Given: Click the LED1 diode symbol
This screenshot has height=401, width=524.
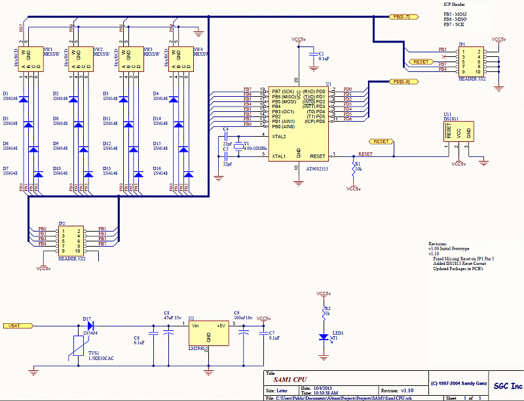Looking at the screenshot, I should (x=324, y=337).
